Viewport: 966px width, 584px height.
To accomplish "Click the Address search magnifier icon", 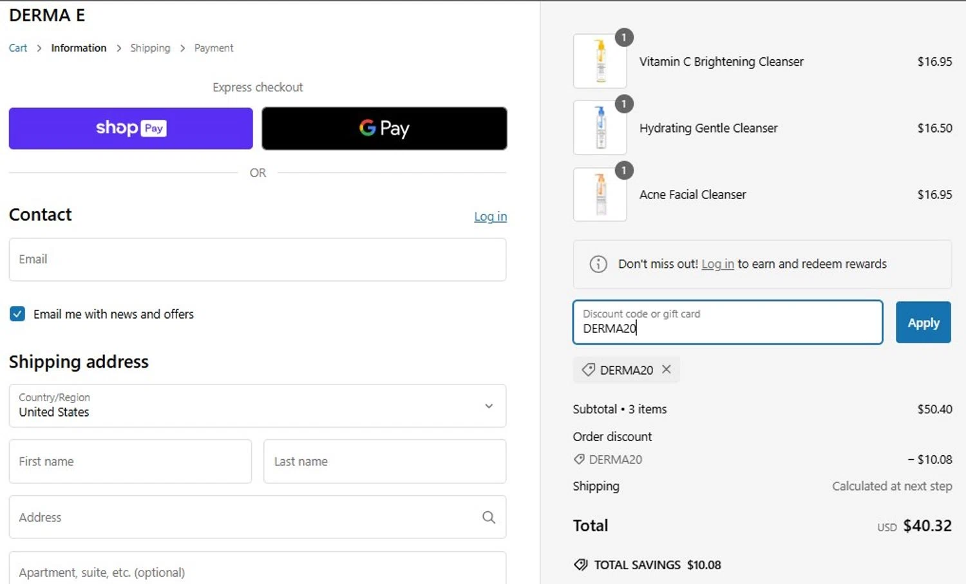I will (x=489, y=517).
